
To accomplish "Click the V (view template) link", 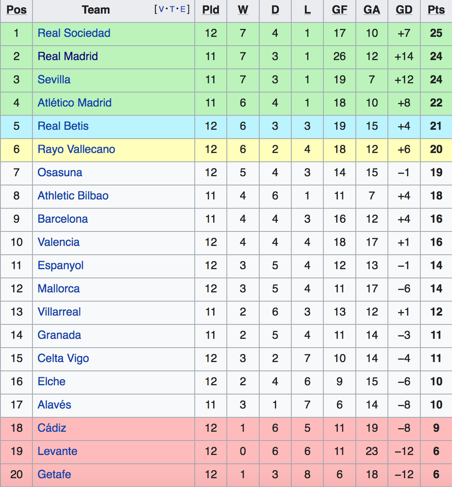I will [161, 9].
